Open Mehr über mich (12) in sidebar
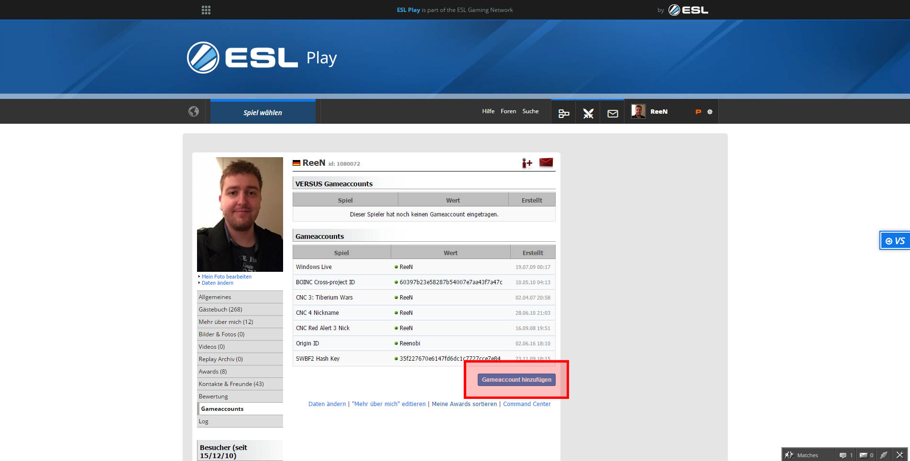The image size is (910, 461). (x=240, y=322)
